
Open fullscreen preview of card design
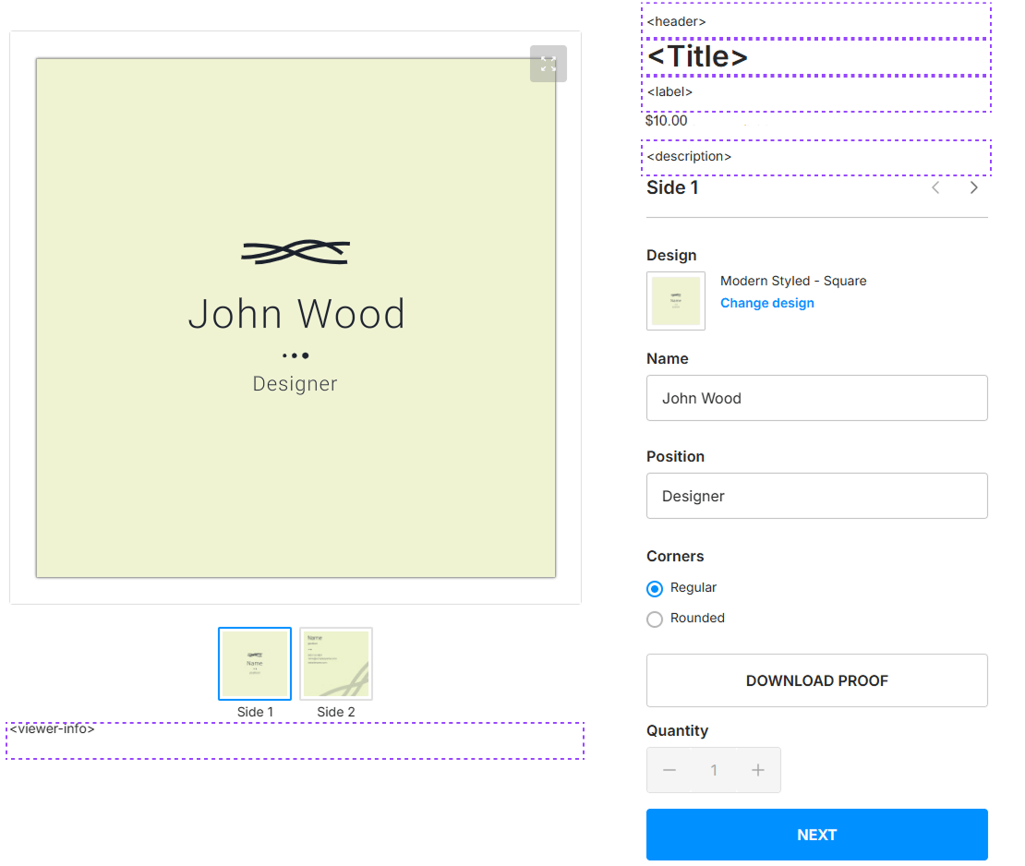[x=548, y=64]
